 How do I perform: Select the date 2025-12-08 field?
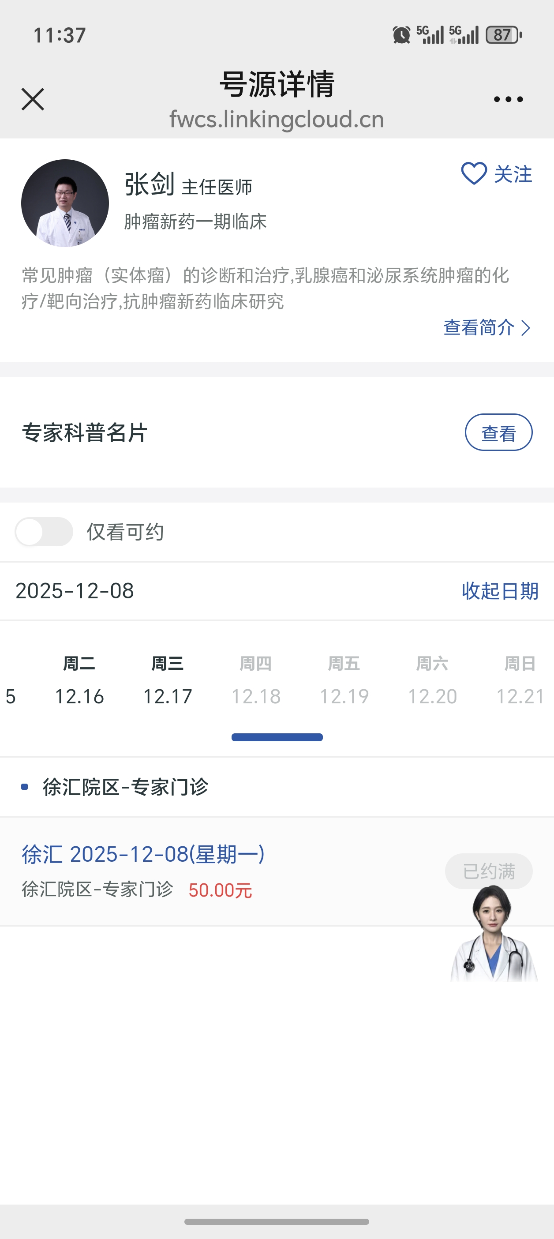click(75, 591)
